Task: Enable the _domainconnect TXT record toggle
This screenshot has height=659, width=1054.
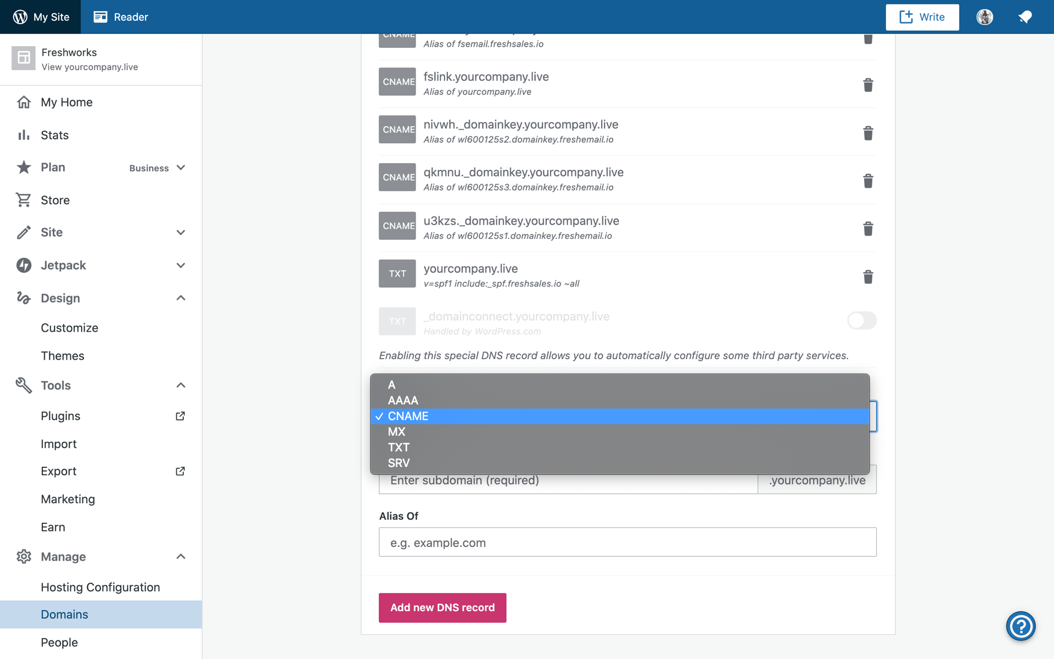Action: [861, 321]
